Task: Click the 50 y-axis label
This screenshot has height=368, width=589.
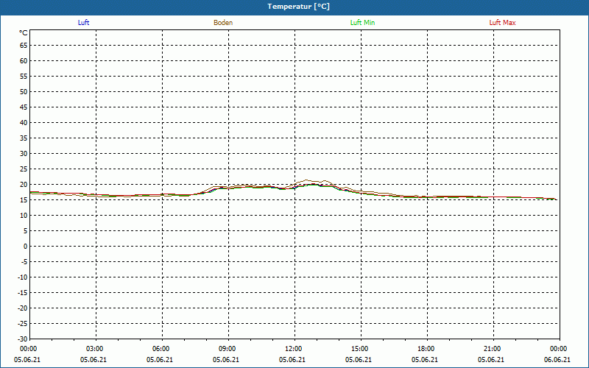Action: click(24, 91)
